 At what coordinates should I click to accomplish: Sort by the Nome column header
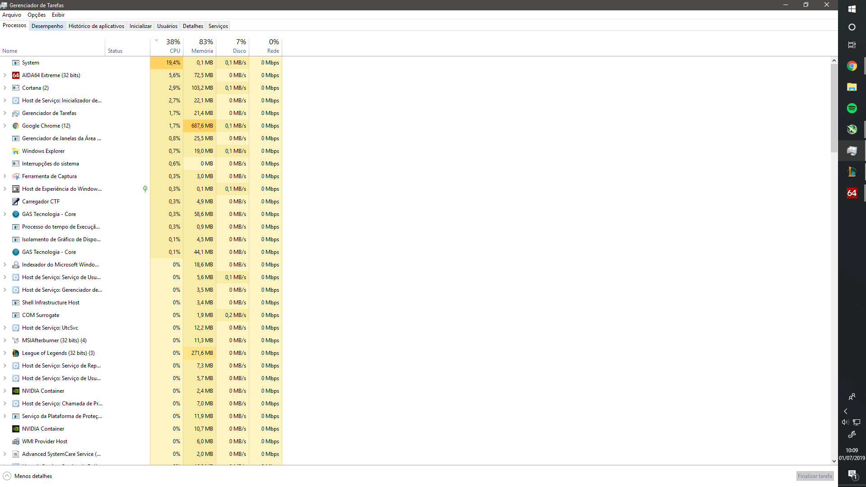click(52, 46)
